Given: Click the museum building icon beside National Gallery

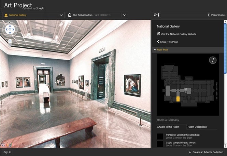Looking at the screenshot, I should [6, 15].
